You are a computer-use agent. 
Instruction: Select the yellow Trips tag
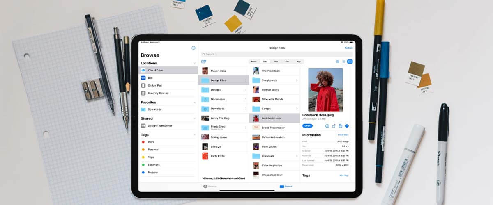pos(169,157)
